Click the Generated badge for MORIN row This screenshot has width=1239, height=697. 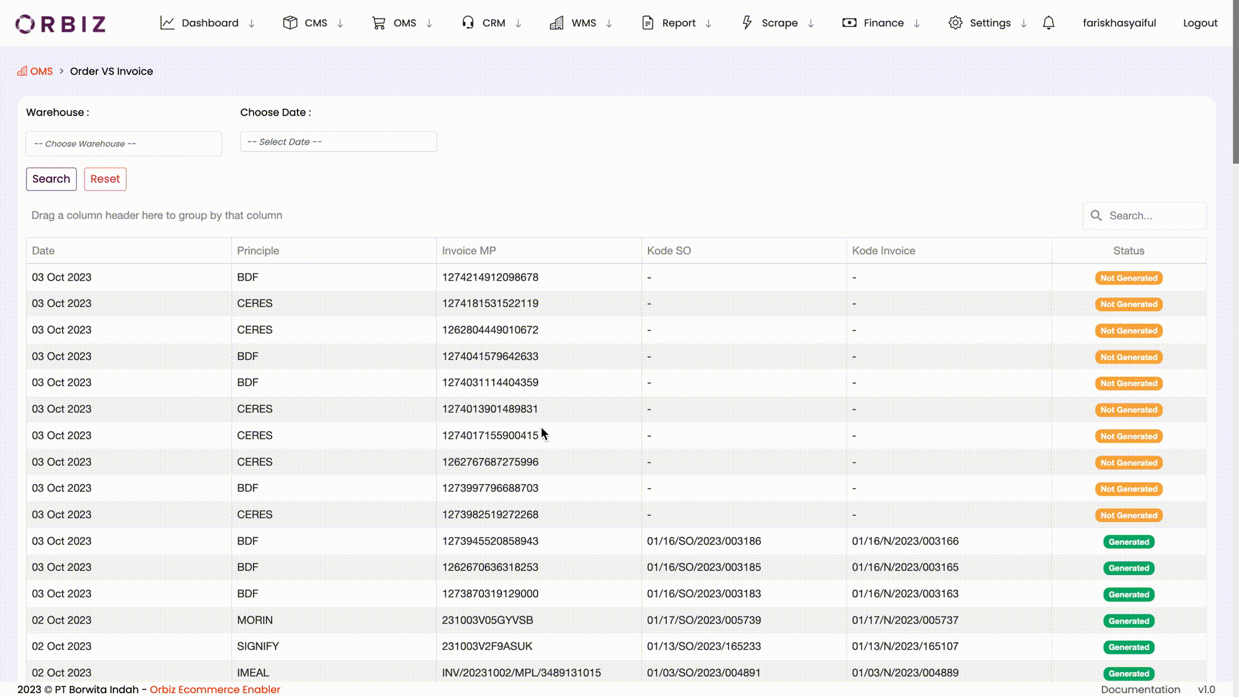point(1128,620)
